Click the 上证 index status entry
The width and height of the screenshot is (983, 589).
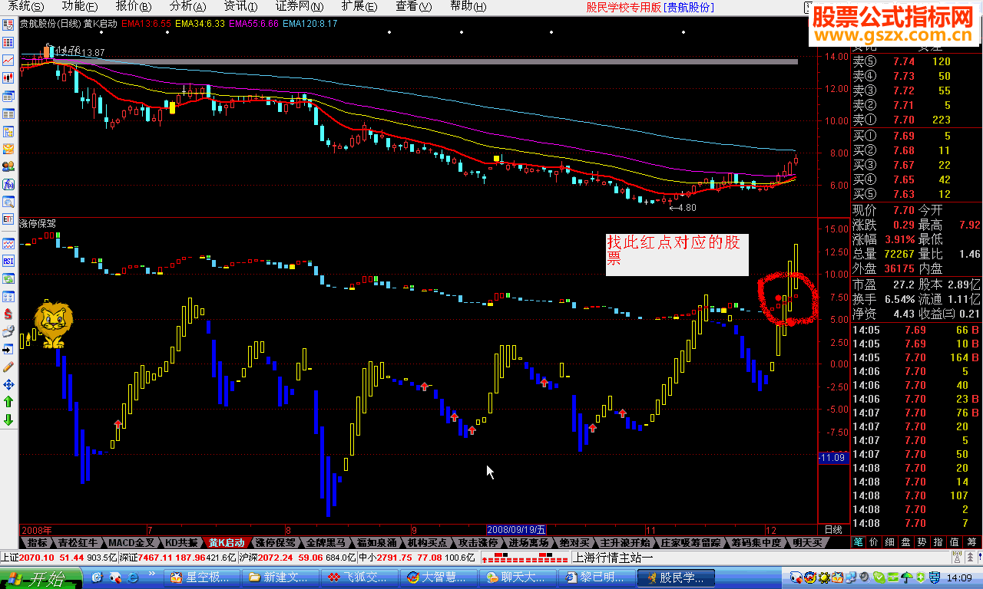coord(58,558)
